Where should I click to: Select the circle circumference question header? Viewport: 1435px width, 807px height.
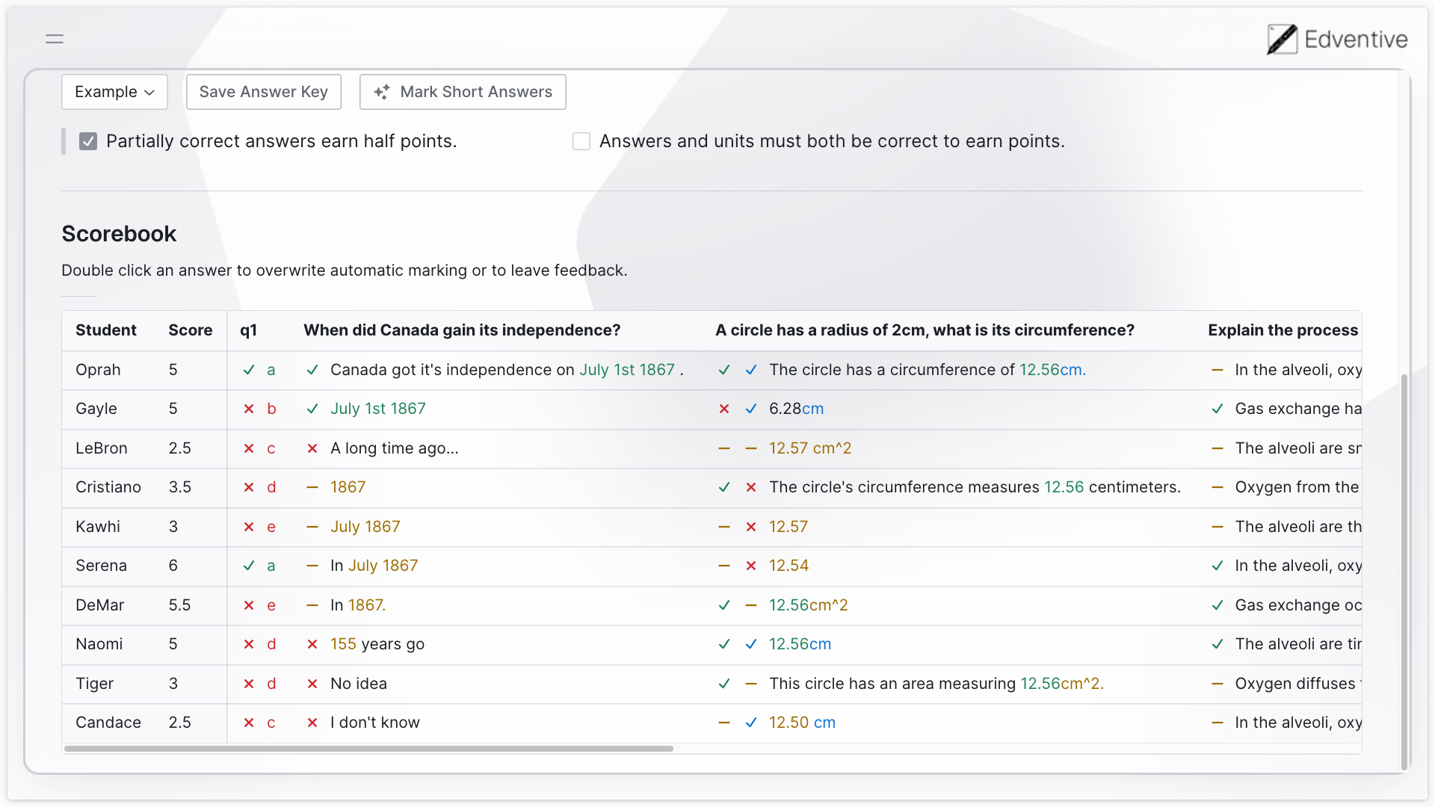pos(925,330)
